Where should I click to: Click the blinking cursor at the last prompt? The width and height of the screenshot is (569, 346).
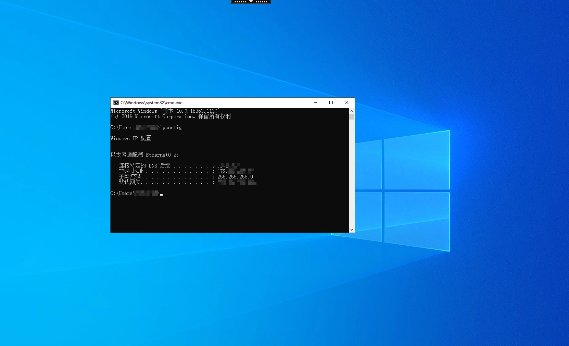point(161,194)
